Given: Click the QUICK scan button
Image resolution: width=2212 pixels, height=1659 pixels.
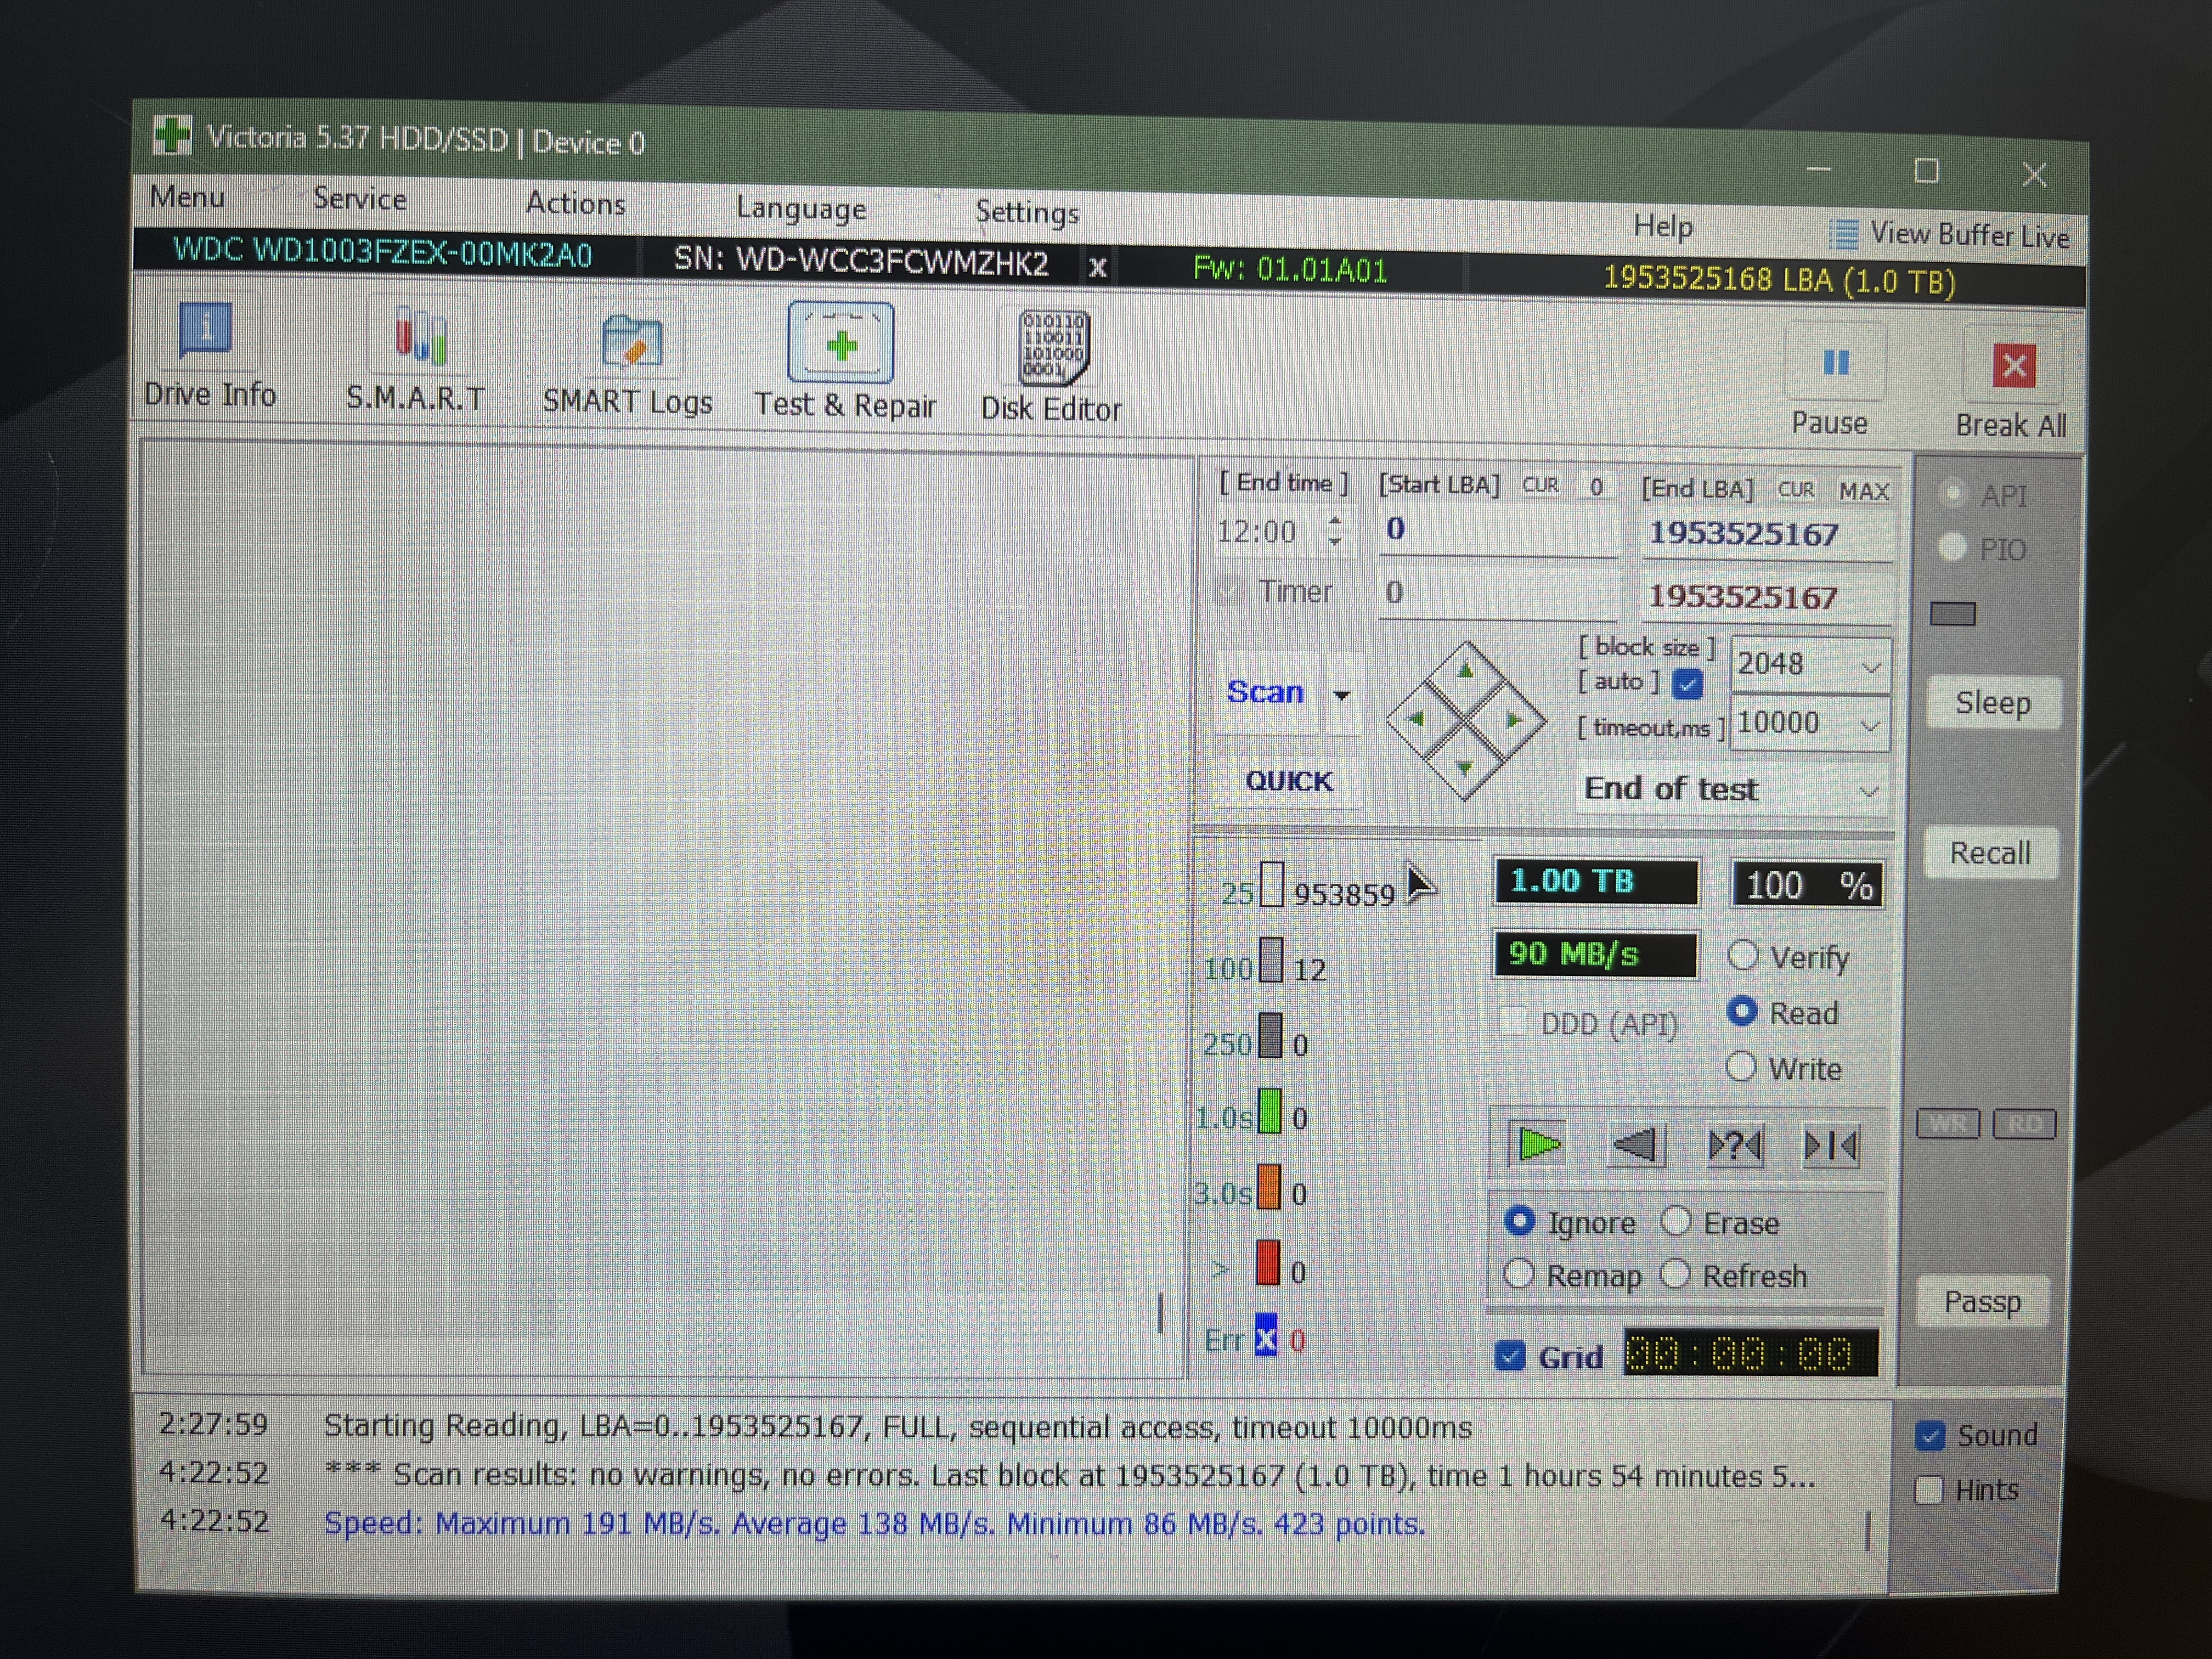Looking at the screenshot, I should coord(1288,780).
